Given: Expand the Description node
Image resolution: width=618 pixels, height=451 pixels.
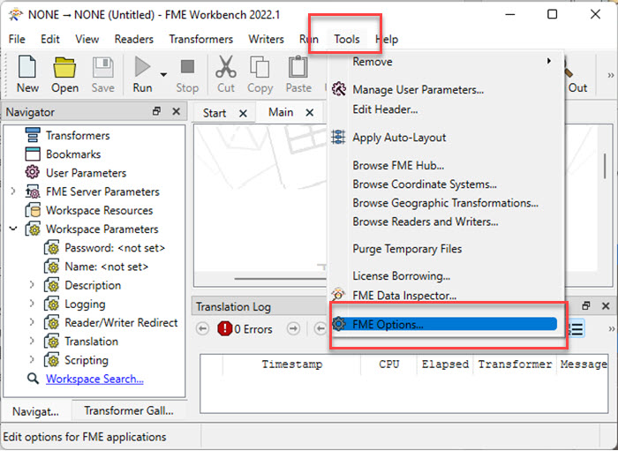Looking at the screenshot, I should click(32, 285).
